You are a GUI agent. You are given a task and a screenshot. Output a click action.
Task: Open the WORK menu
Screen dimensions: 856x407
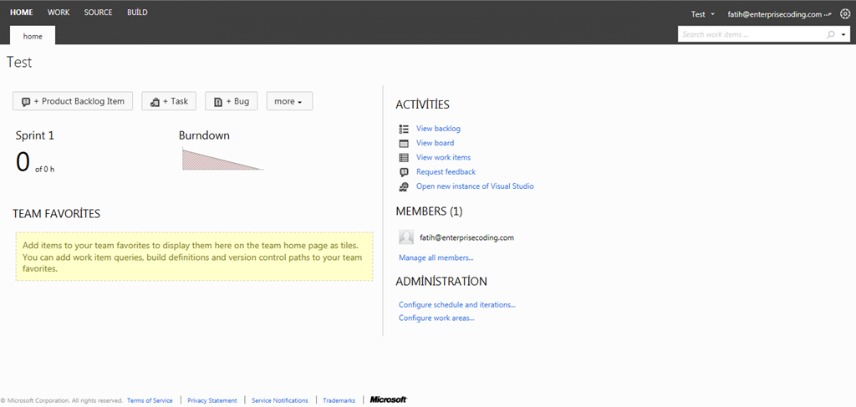[x=59, y=13]
